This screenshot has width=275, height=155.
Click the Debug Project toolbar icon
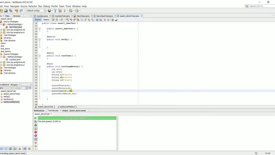pyautogui.click(x=70, y=11)
